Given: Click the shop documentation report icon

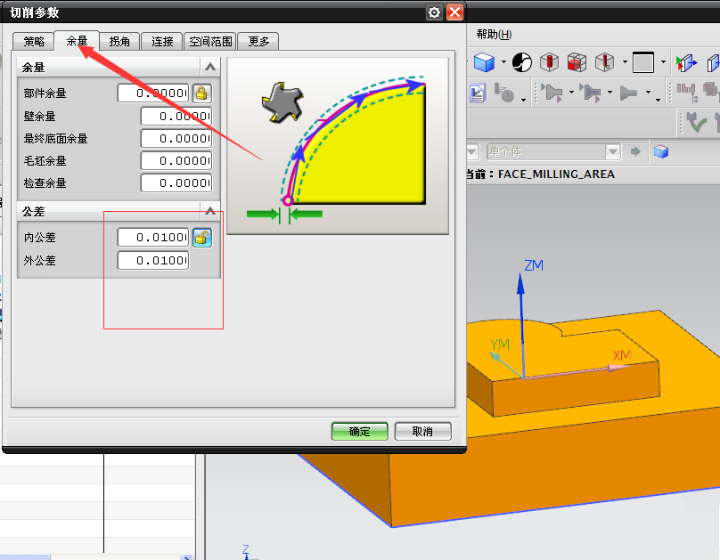Looking at the screenshot, I should tap(478, 93).
